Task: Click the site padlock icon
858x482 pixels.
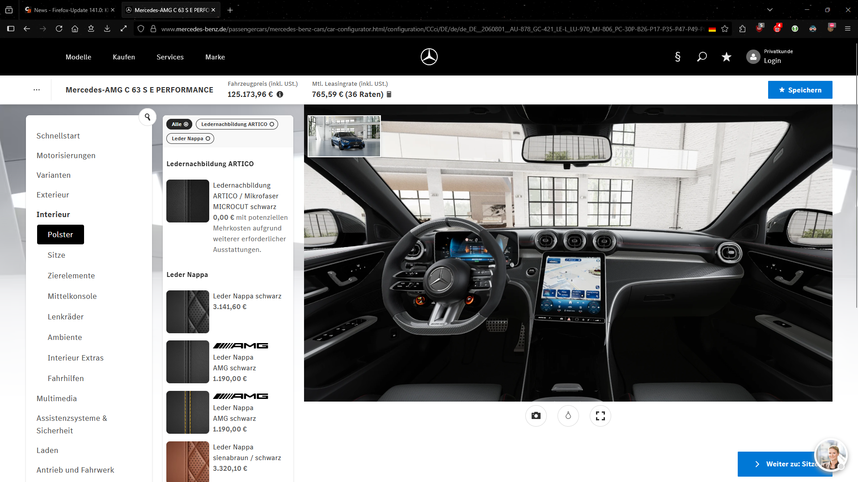Action: 153,29
